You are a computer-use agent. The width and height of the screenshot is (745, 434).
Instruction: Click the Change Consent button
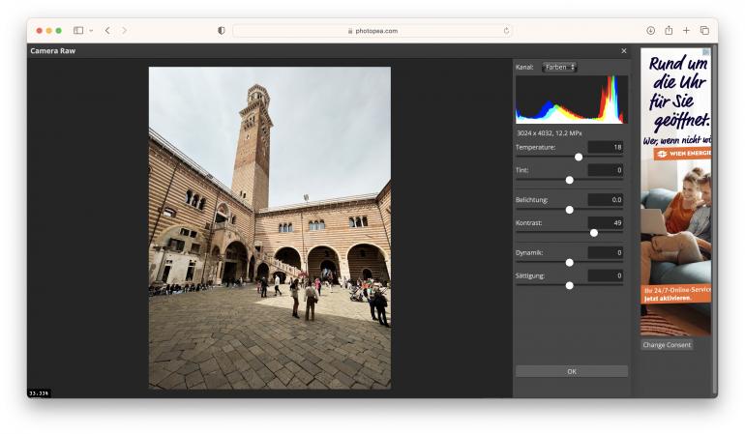click(x=667, y=345)
